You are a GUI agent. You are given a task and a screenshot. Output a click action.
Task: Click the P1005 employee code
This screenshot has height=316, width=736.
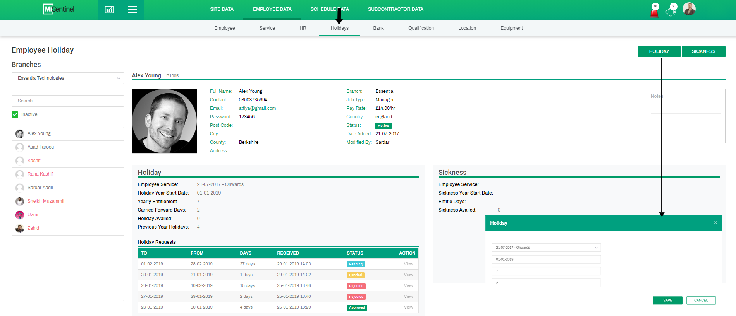[x=172, y=76]
